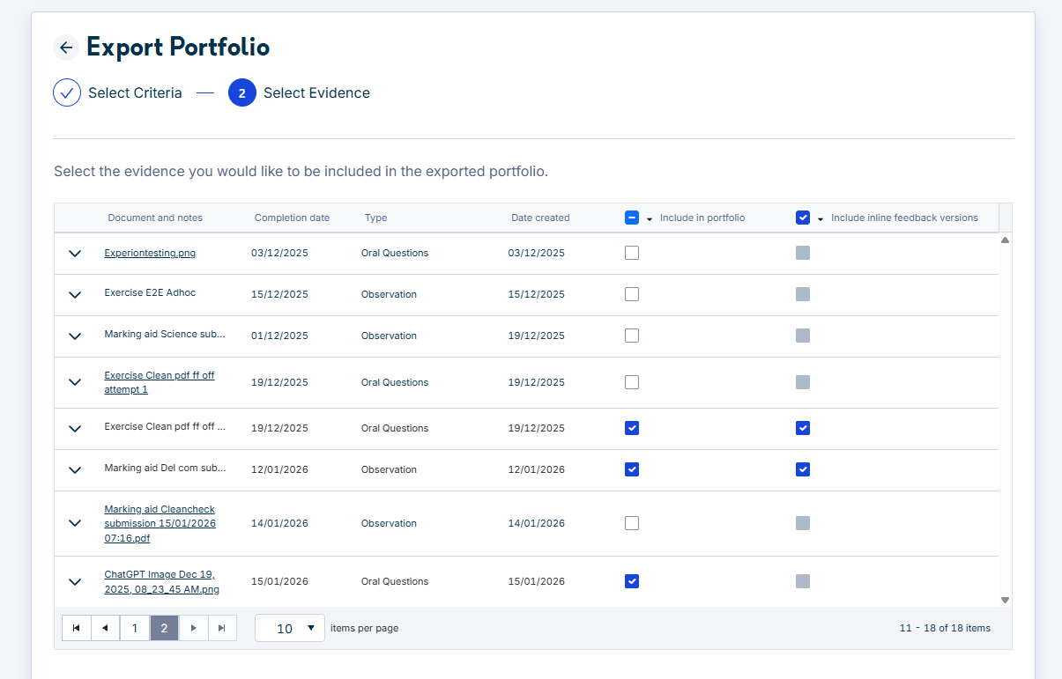Uncheck inline feedback for 12/01/2026 Observation row
1062x679 pixels.
(x=803, y=469)
